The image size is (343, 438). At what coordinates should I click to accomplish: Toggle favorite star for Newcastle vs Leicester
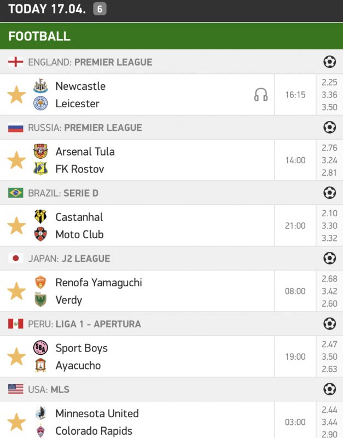pyautogui.click(x=16, y=95)
